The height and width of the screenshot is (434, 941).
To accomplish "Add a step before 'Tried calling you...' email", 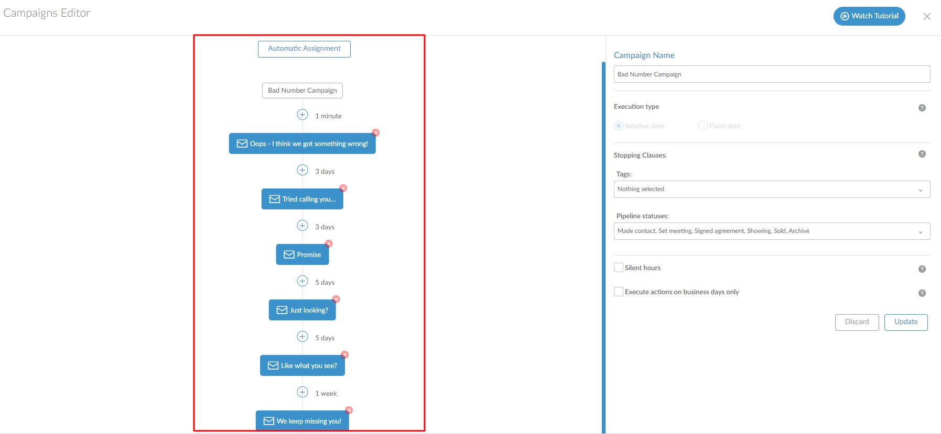I will pyautogui.click(x=302, y=170).
